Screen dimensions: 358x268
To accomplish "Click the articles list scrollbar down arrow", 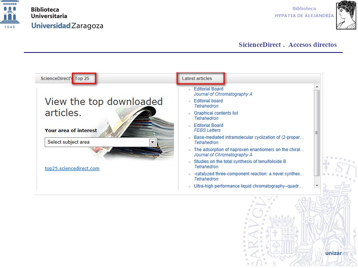I will [x=317, y=186].
